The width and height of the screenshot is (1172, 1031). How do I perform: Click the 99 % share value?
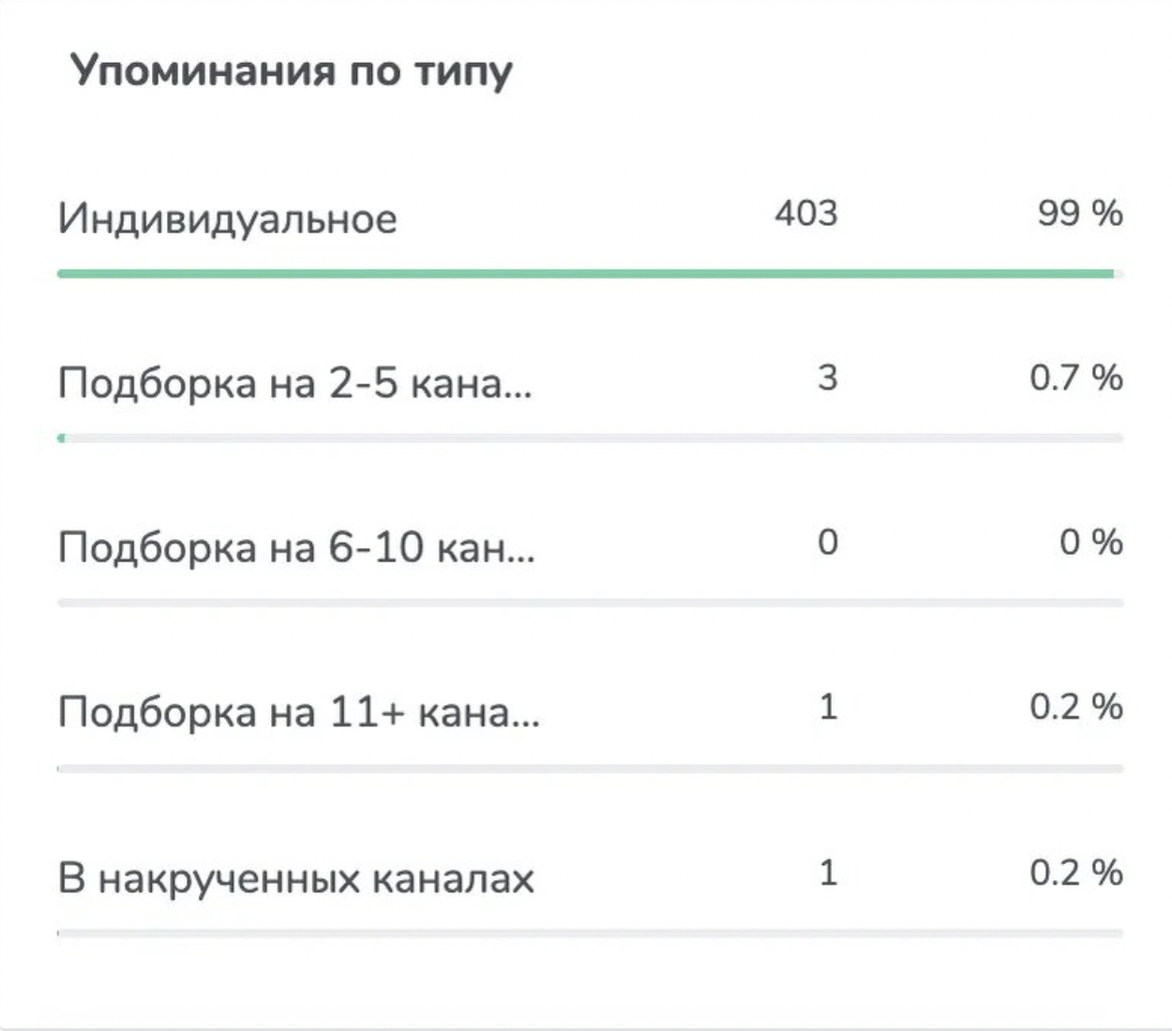click(1079, 214)
